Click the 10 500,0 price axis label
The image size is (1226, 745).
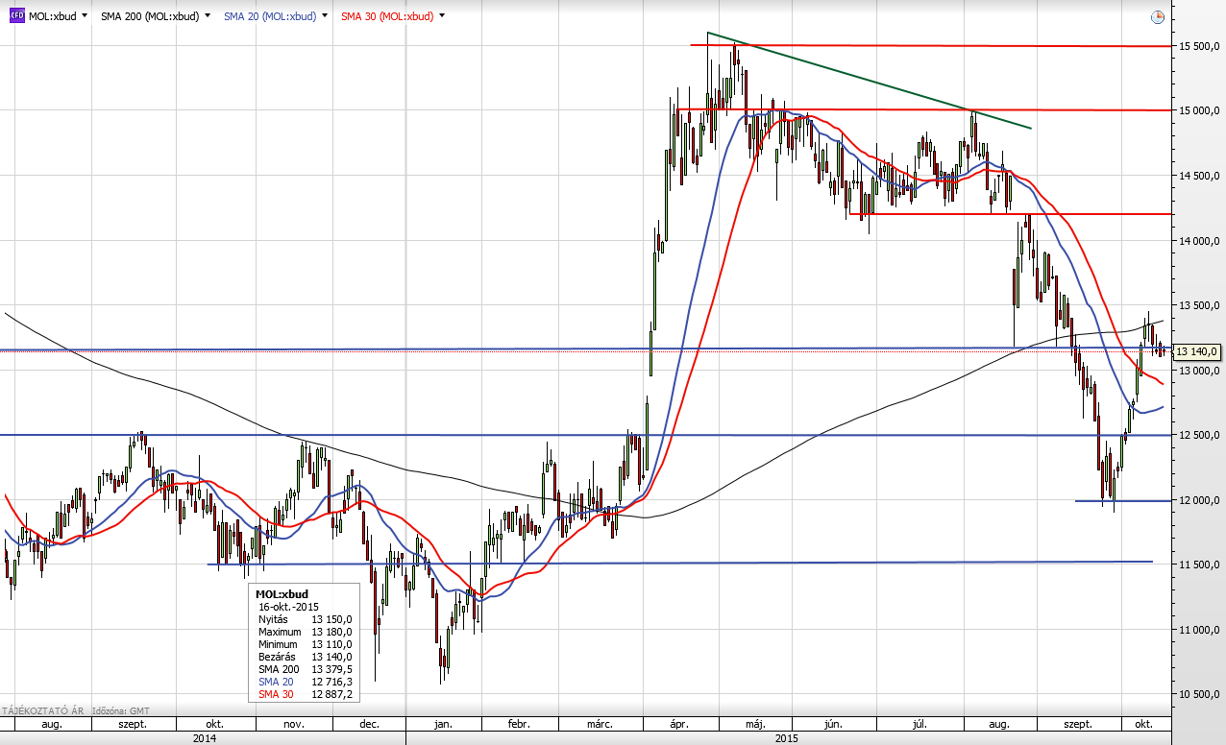[1198, 694]
